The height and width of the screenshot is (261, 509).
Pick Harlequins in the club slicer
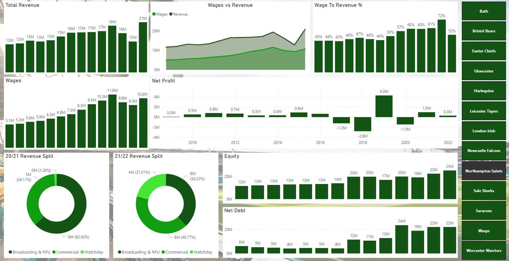pos(484,91)
